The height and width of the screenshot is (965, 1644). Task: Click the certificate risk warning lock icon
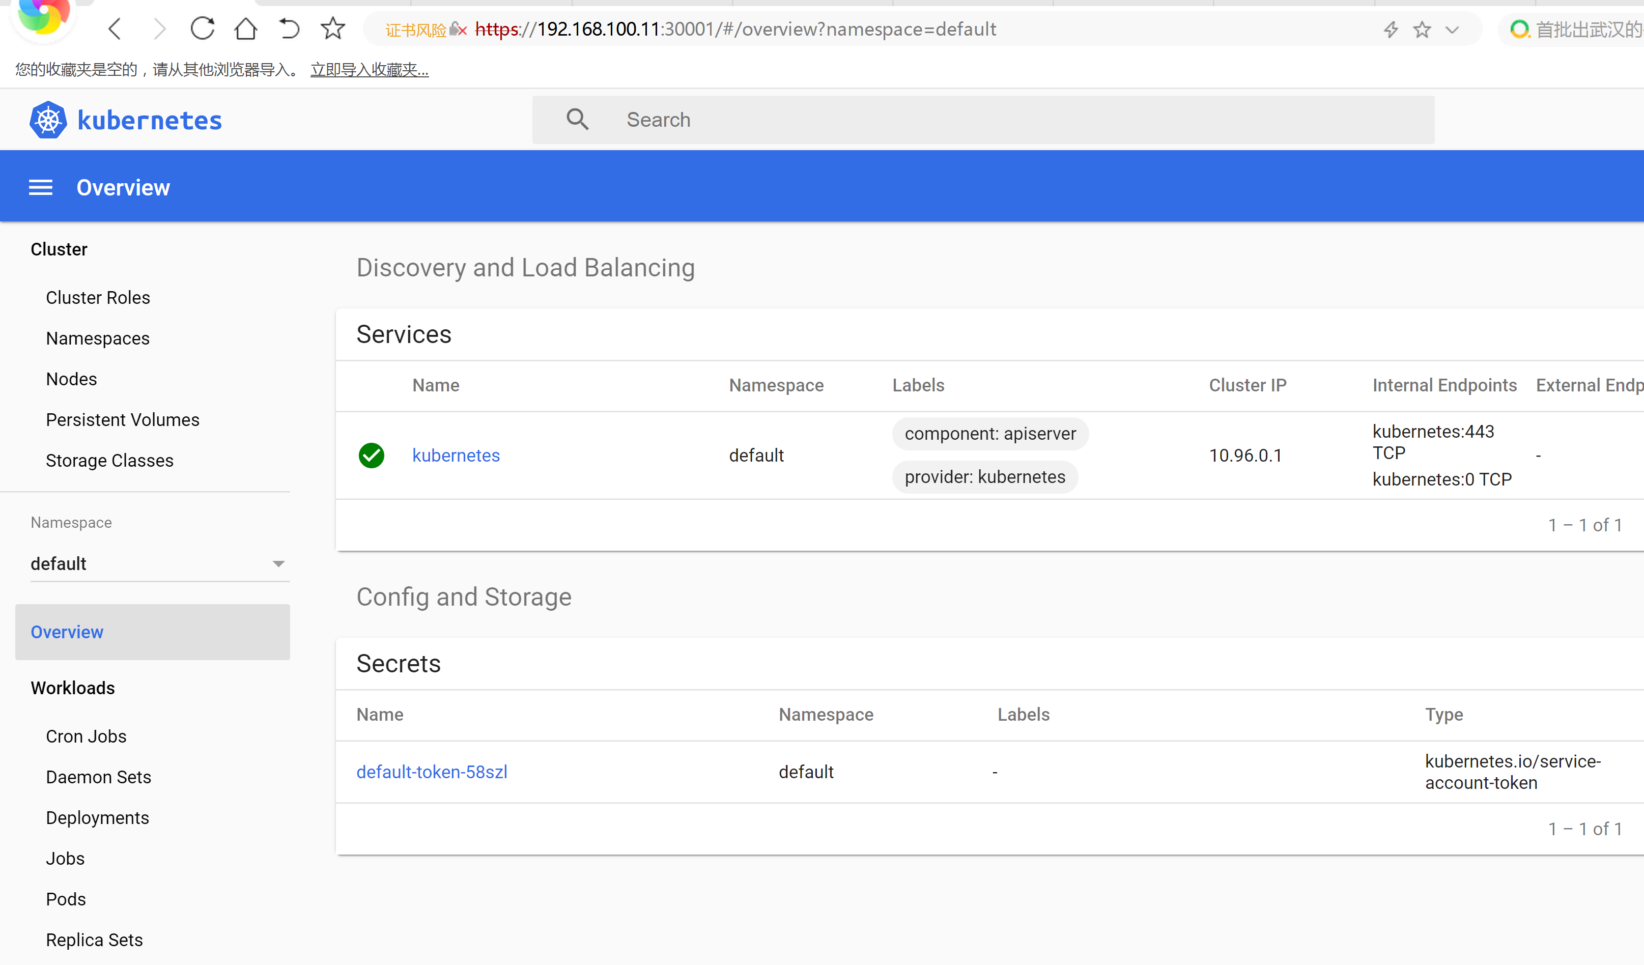coord(459,30)
